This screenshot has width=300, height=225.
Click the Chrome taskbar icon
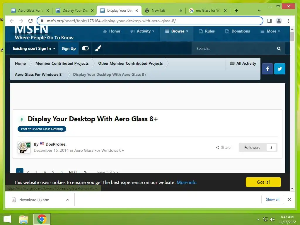pos(42,219)
